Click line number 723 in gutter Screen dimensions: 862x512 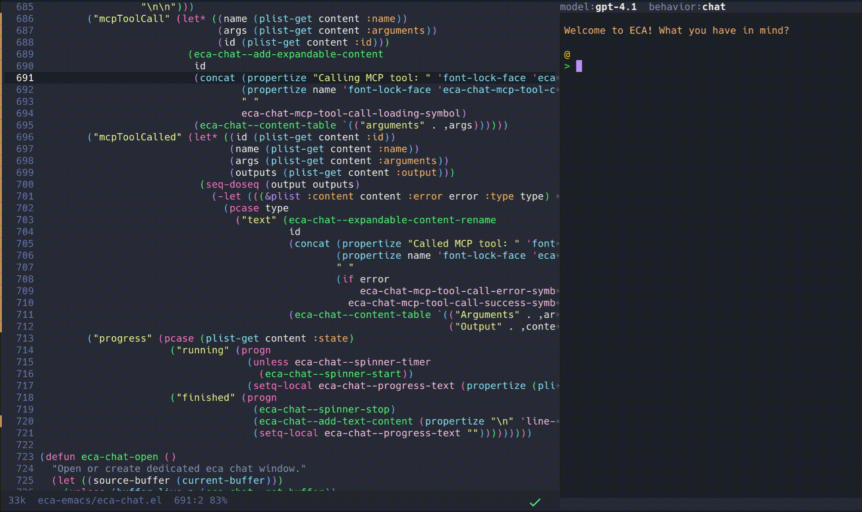[25, 457]
